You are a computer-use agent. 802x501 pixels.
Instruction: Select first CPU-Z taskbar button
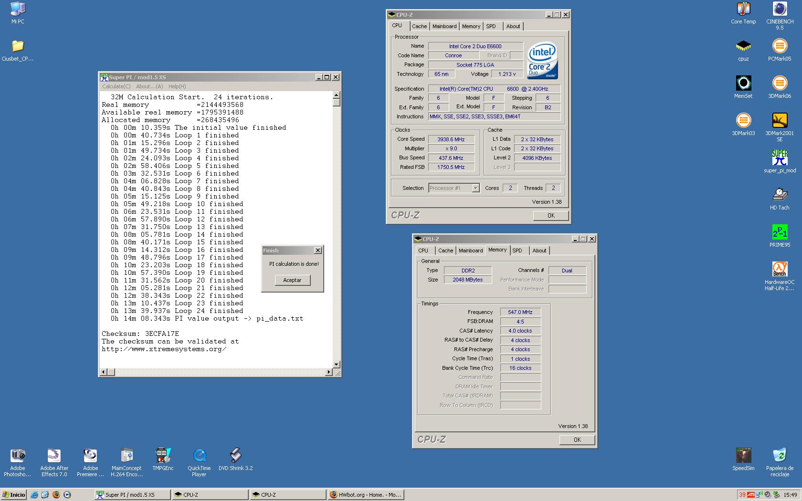(x=210, y=495)
